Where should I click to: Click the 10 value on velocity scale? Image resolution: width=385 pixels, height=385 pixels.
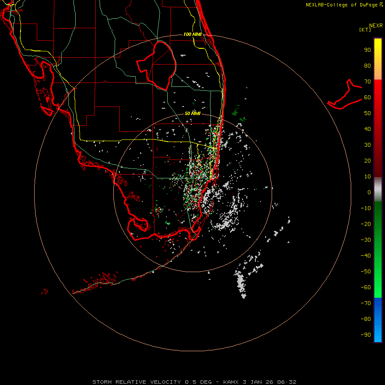point(367,177)
